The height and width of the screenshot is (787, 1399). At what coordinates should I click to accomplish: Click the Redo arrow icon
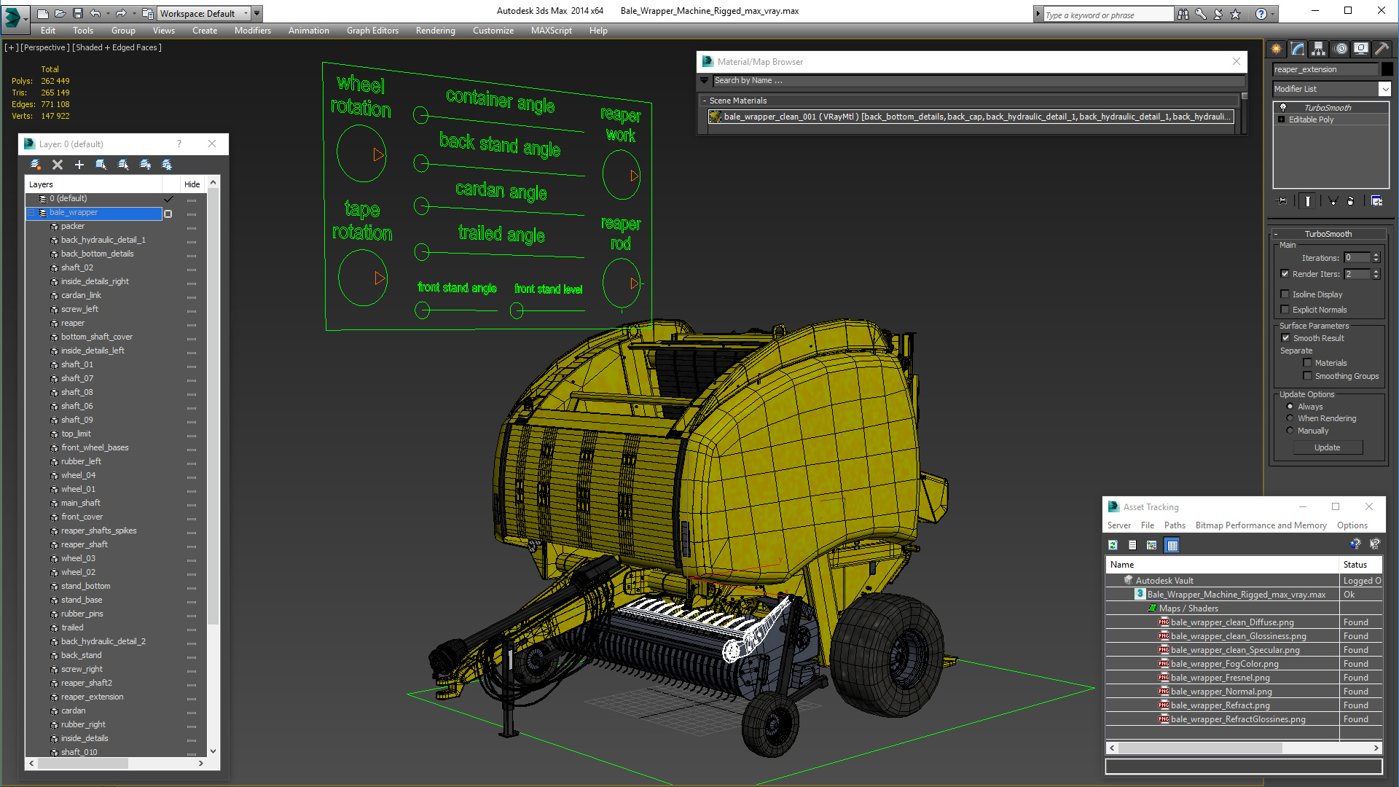click(x=120, y=13)
